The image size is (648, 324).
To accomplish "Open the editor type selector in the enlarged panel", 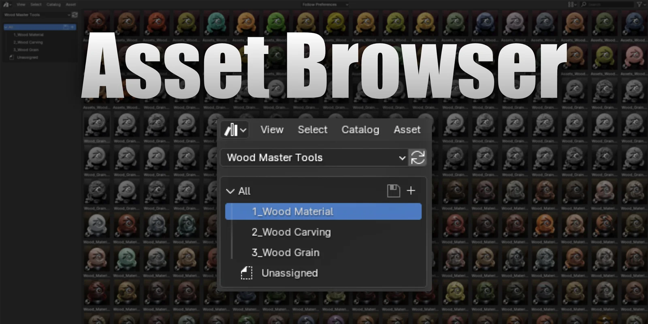I will click(235, 130).
